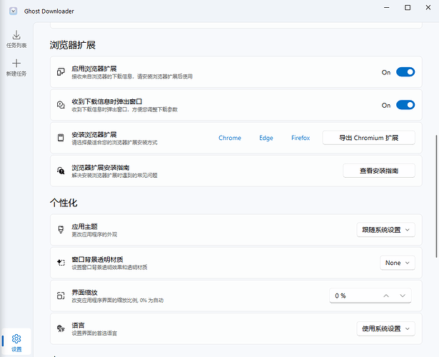The height and width of the screenshot is (357, 439).
Task: Expand the 跟随系统设置 theme dropdown
Action: click(385, 230)
